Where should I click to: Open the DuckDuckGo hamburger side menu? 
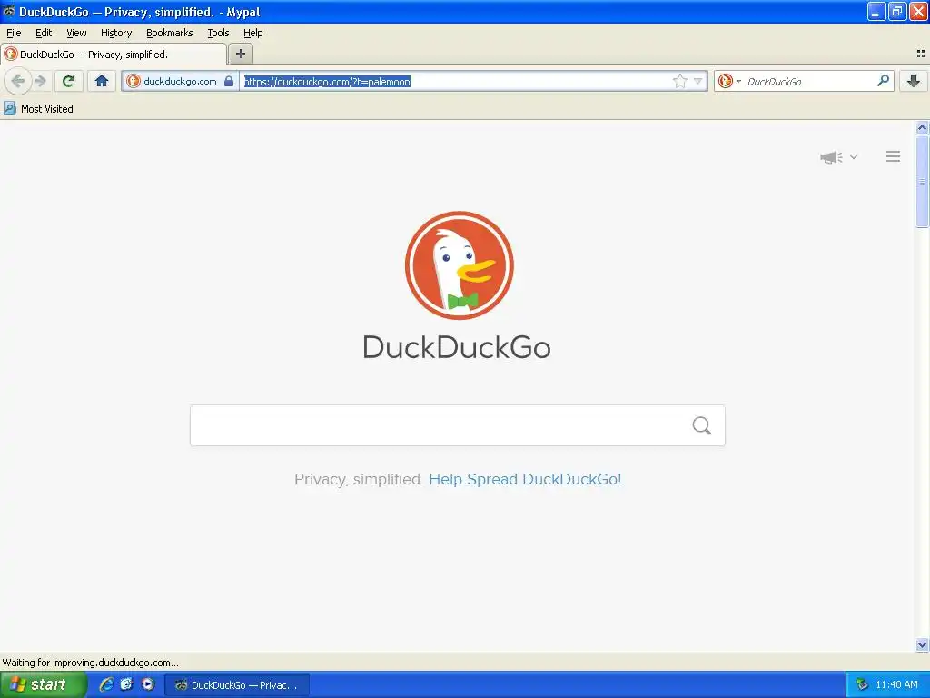point(893,156)
